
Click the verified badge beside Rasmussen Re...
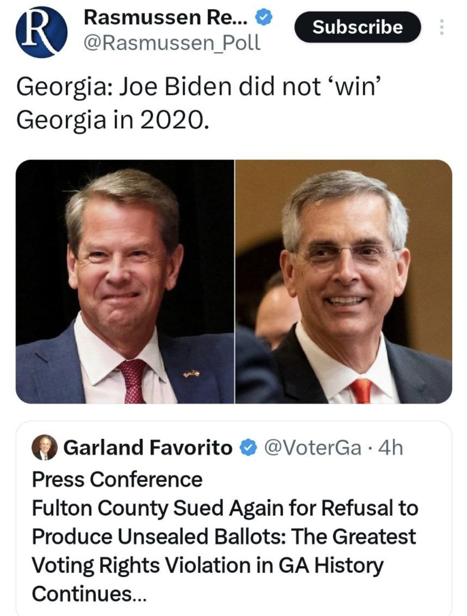(264, 18)
